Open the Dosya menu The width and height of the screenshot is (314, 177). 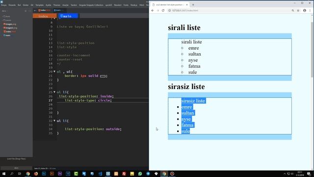(4, 5)
